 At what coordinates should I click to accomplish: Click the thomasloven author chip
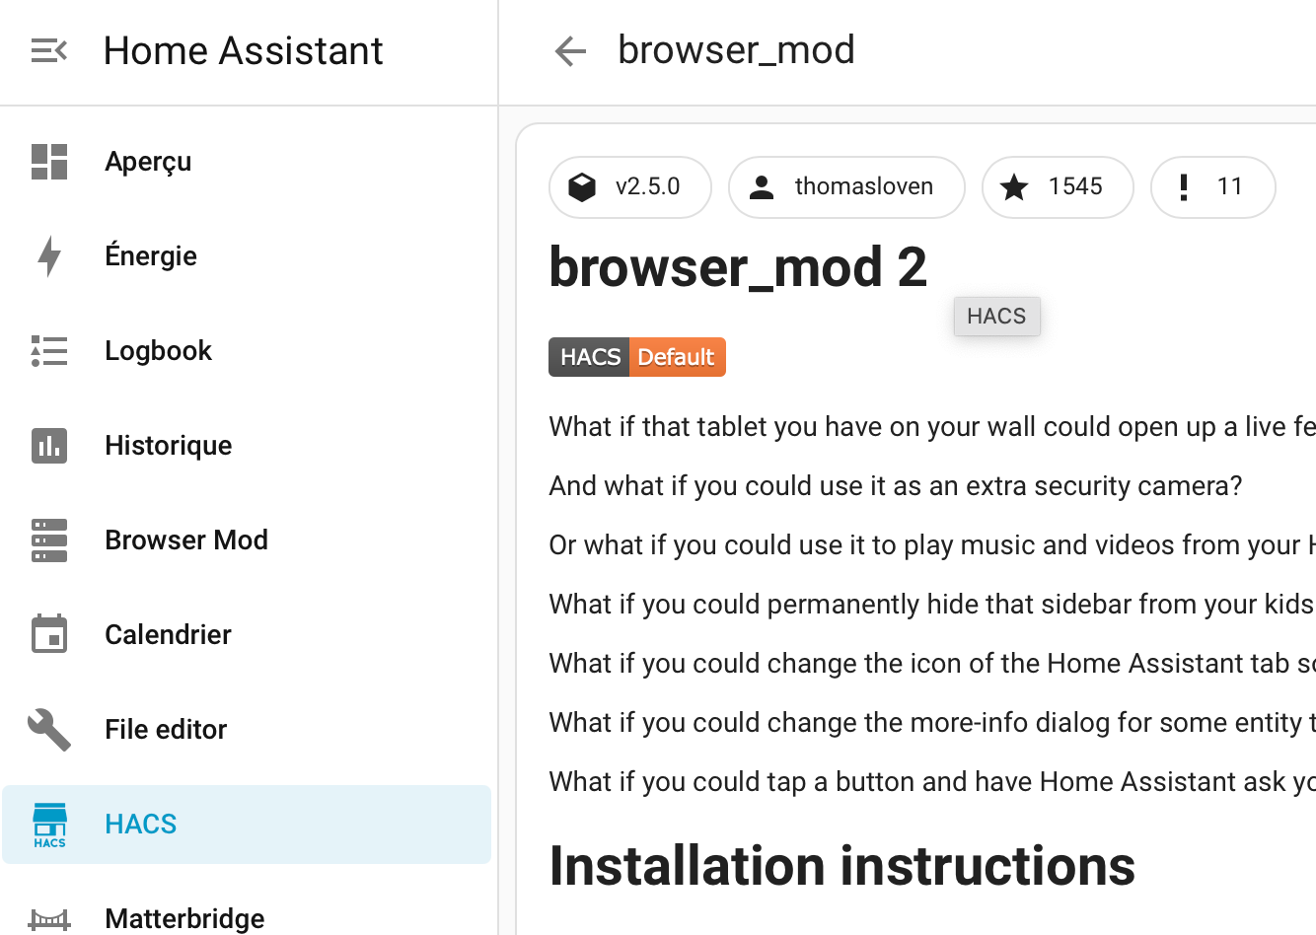point(846,187)
